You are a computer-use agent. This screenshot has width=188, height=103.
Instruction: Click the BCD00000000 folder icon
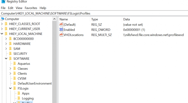[11, 39]
